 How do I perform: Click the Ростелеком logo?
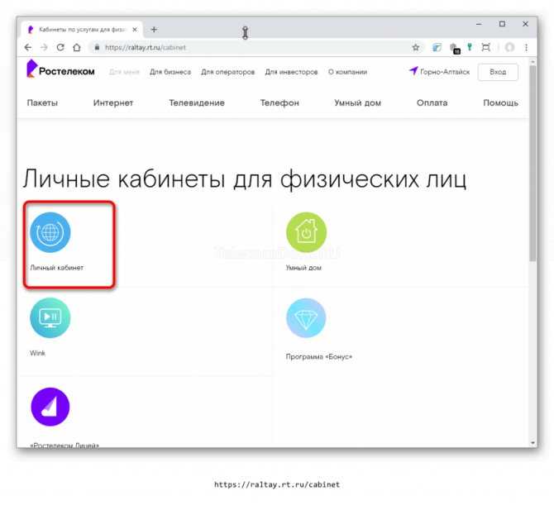click(x=60, y=69)
